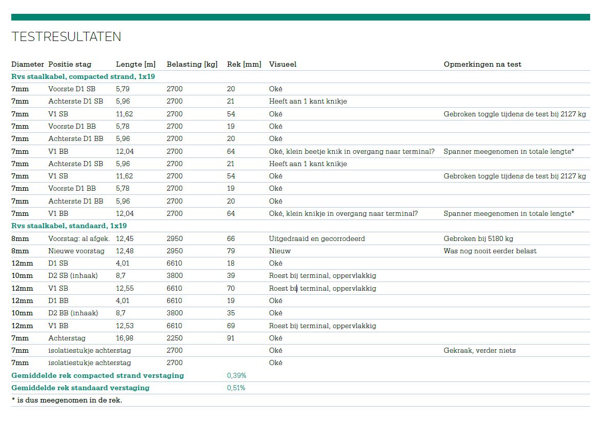Click the 'Rvs staalkabel, standaard, 1x19' heading
Image resolution: width=606 pixels, height=422 pixels.
point(69,226)
